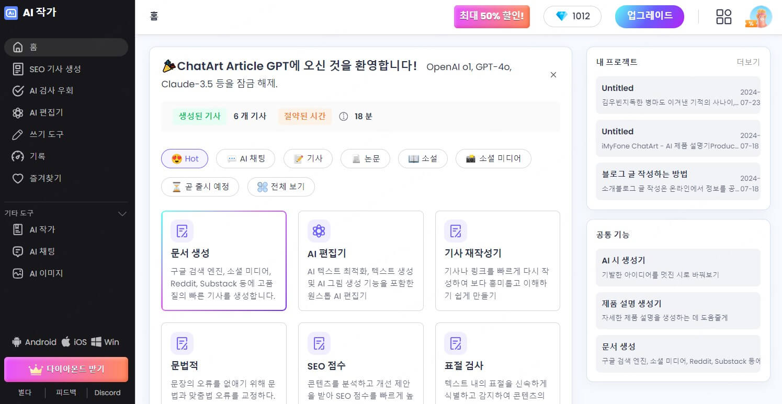Activate the 논문 filter chip
Screen dimensions: 782x404
(365, 158)
